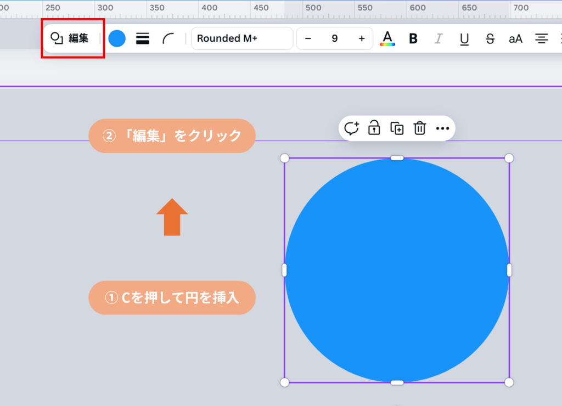Click the font size value field

334,38
